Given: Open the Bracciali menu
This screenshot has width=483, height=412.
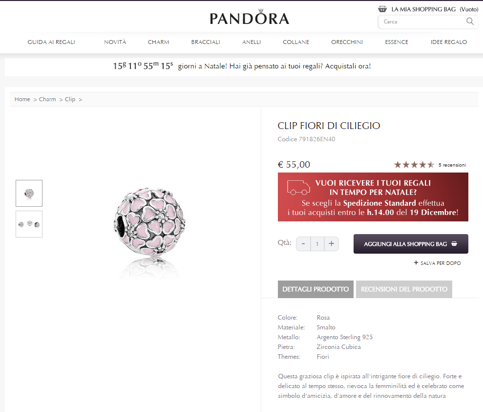Looking at the screenshot, I should pos(206,42).
